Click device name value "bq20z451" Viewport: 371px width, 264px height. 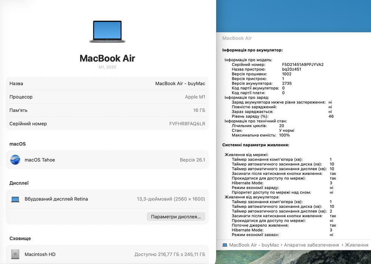click(292, 69)
